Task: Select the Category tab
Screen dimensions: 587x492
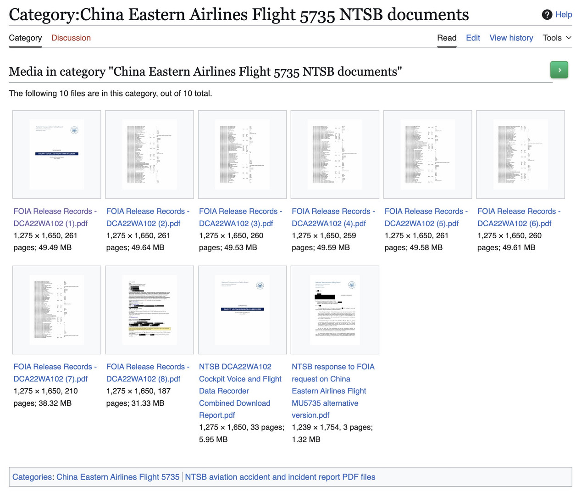Action: point(25,38)
